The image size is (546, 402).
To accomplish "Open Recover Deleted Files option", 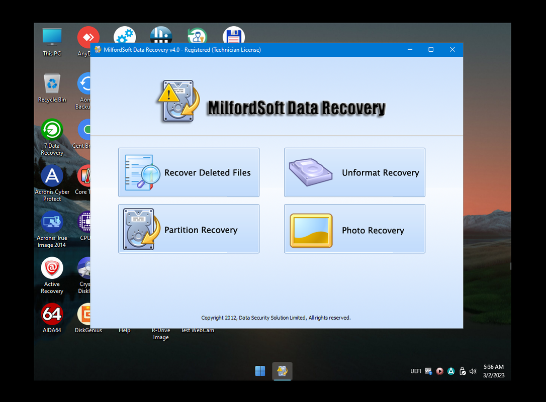I will pos(189,172).
